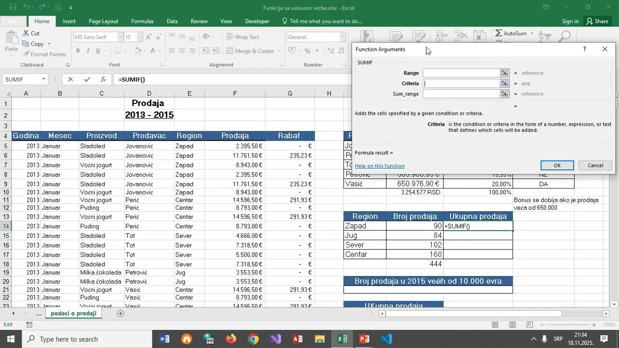Decrease indent in Alignment group
619x348 pixels.
click(206, 51)
